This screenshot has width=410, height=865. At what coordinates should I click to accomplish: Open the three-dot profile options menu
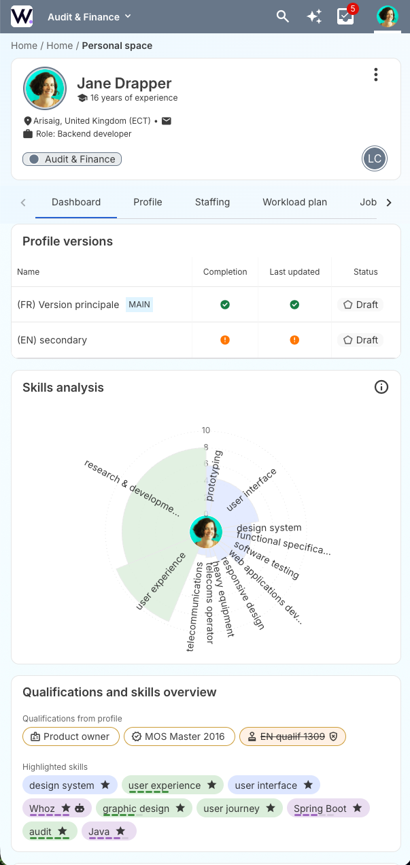pos(375,75)
